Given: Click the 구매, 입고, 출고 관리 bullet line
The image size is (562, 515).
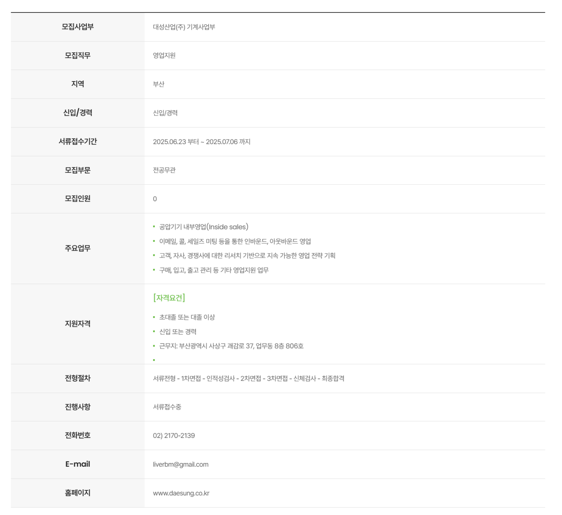Looking at the screenshot, I should [214, 270].
